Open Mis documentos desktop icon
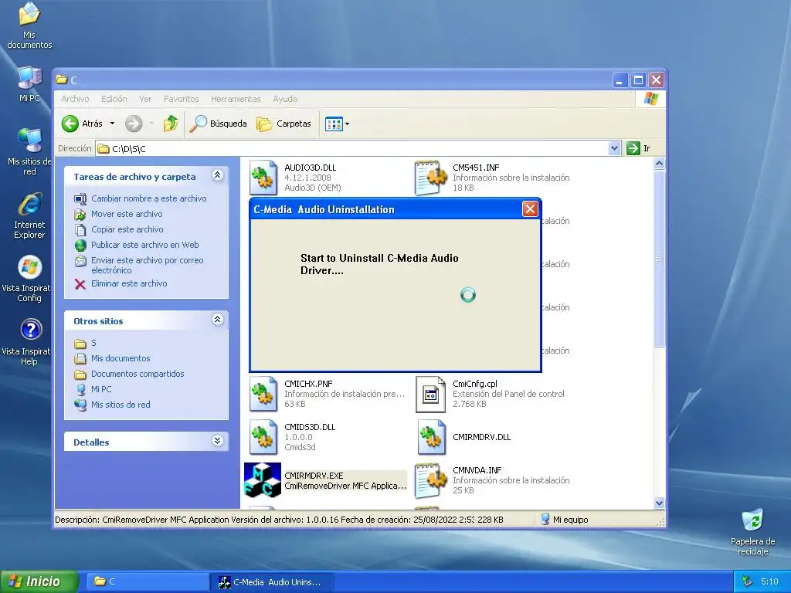This screenshot has width=791, height=593. click(29, 25)
